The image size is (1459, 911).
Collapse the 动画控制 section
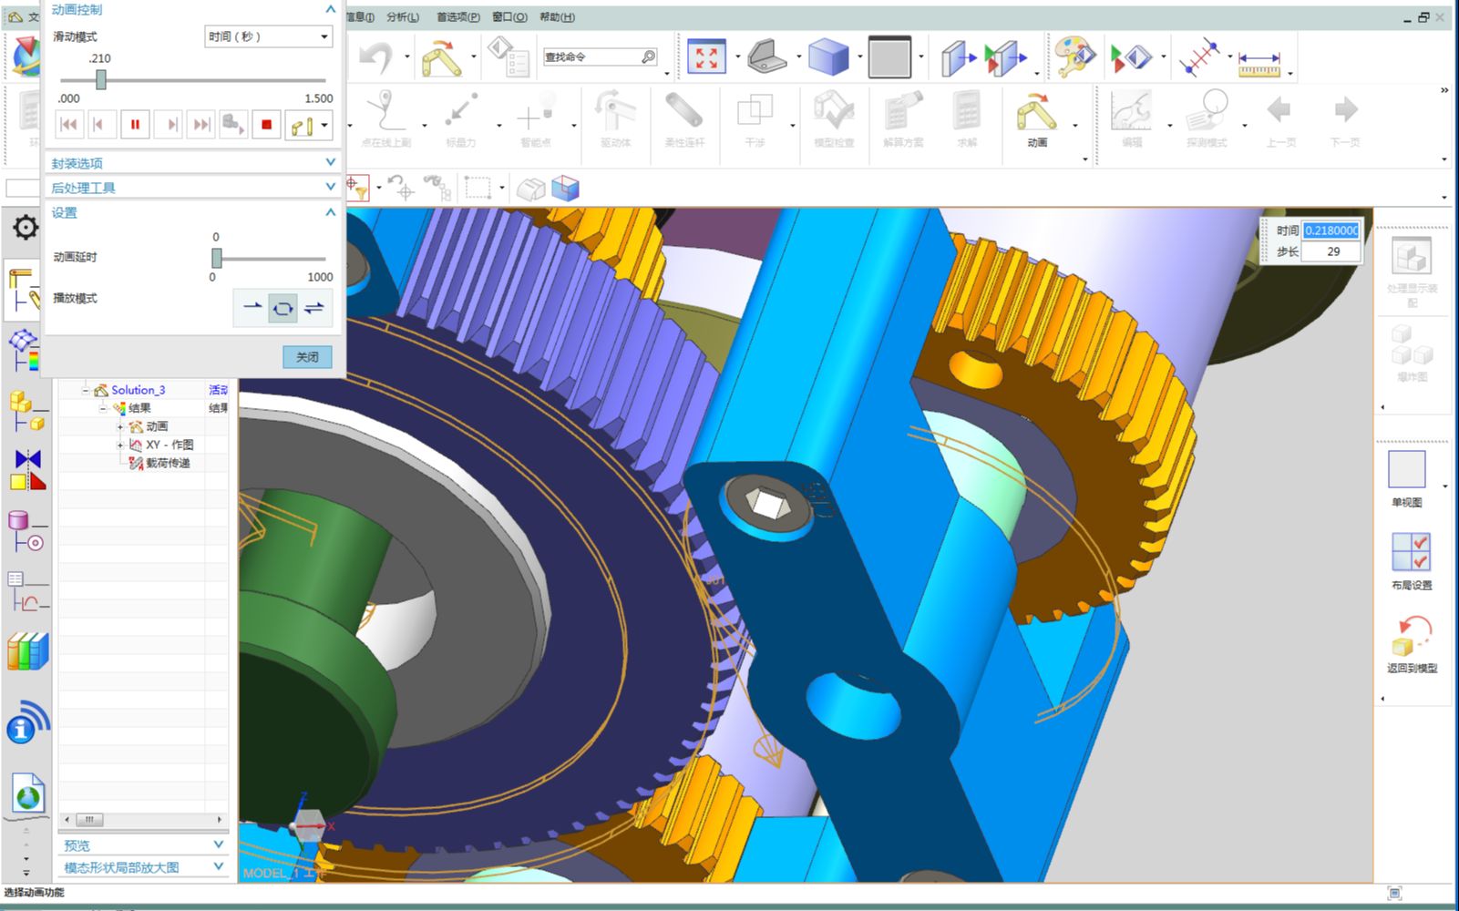click(x=331, y=9)
